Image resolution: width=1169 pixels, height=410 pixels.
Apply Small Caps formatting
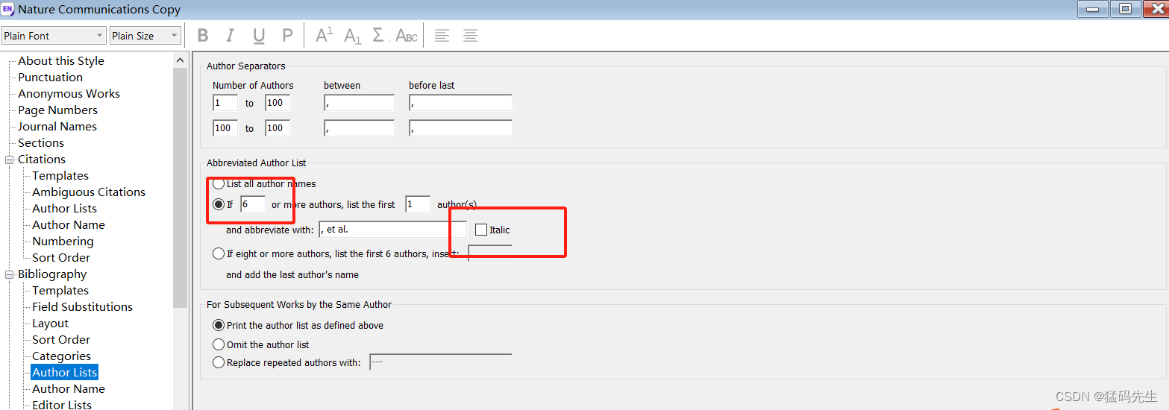[407, 35]
